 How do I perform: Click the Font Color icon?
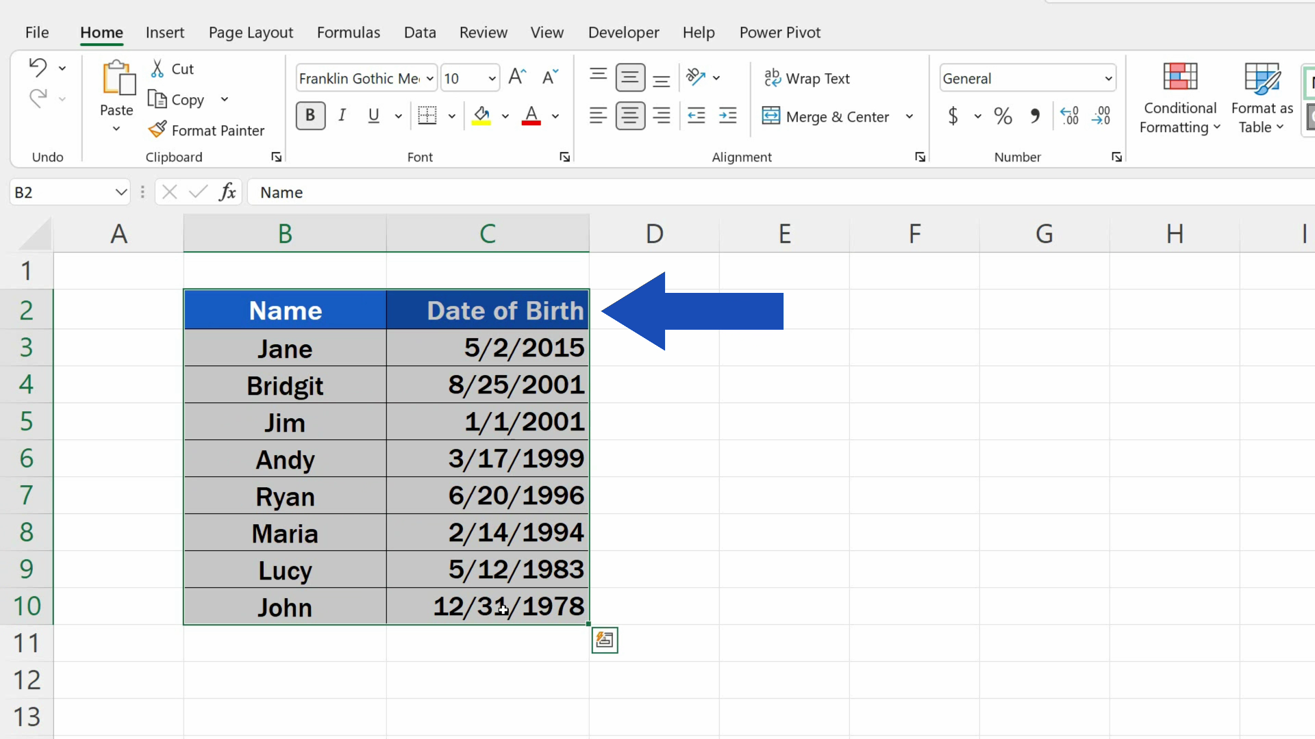point(532,116)
